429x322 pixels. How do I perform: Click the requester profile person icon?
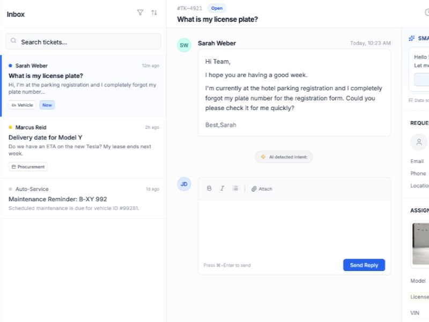coord(419,142)
